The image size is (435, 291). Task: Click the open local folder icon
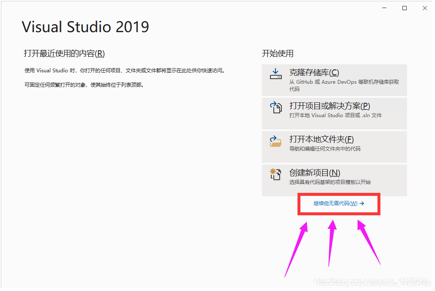coord(276,141)
